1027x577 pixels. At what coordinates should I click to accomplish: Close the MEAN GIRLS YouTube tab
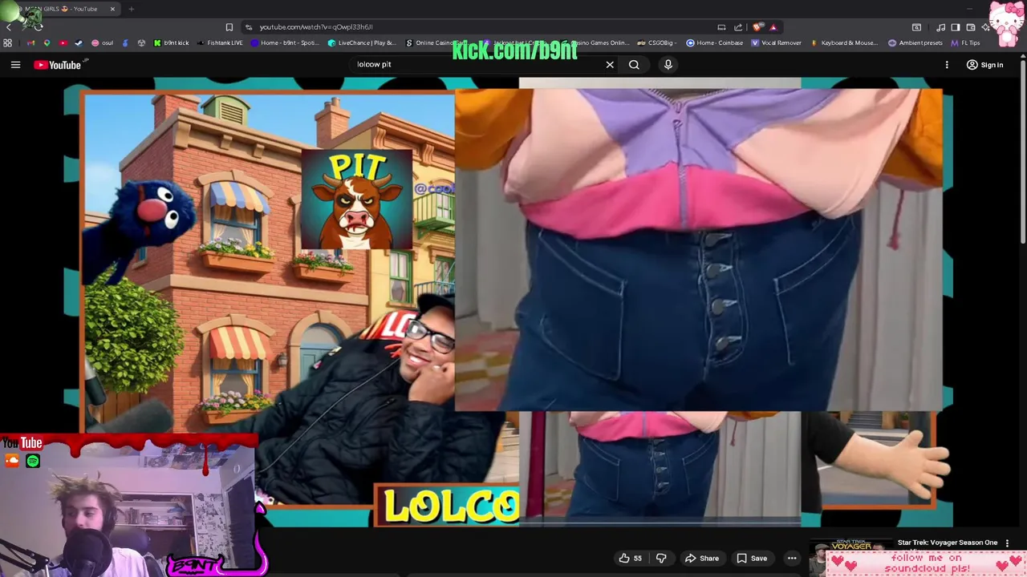tap(112, 9)
